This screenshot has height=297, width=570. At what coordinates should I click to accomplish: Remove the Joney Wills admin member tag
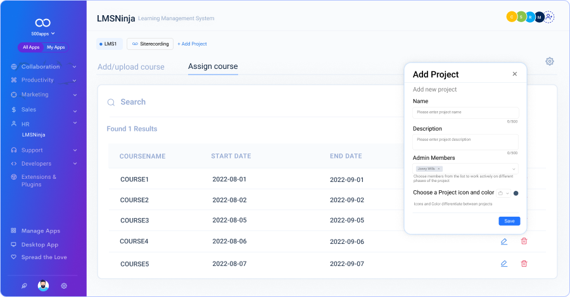click(439, 169)
